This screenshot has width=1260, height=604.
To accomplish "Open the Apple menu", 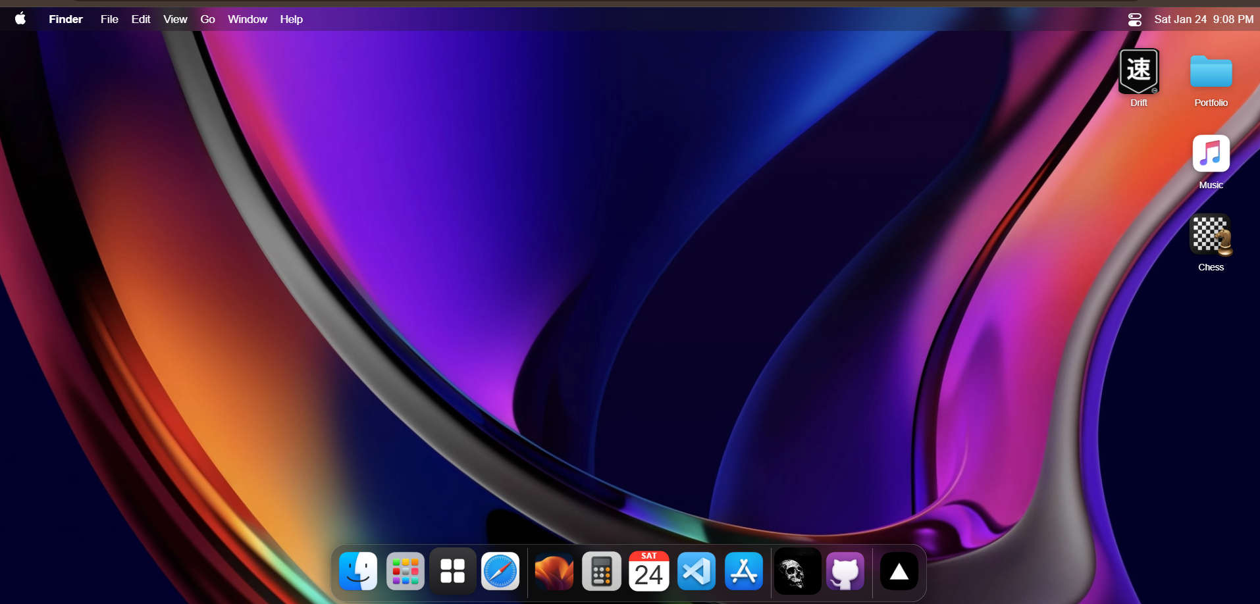I will [x=20, y=19].
